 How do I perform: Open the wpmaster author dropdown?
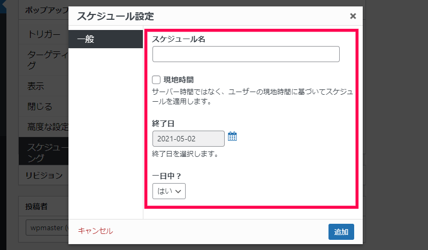47,228
